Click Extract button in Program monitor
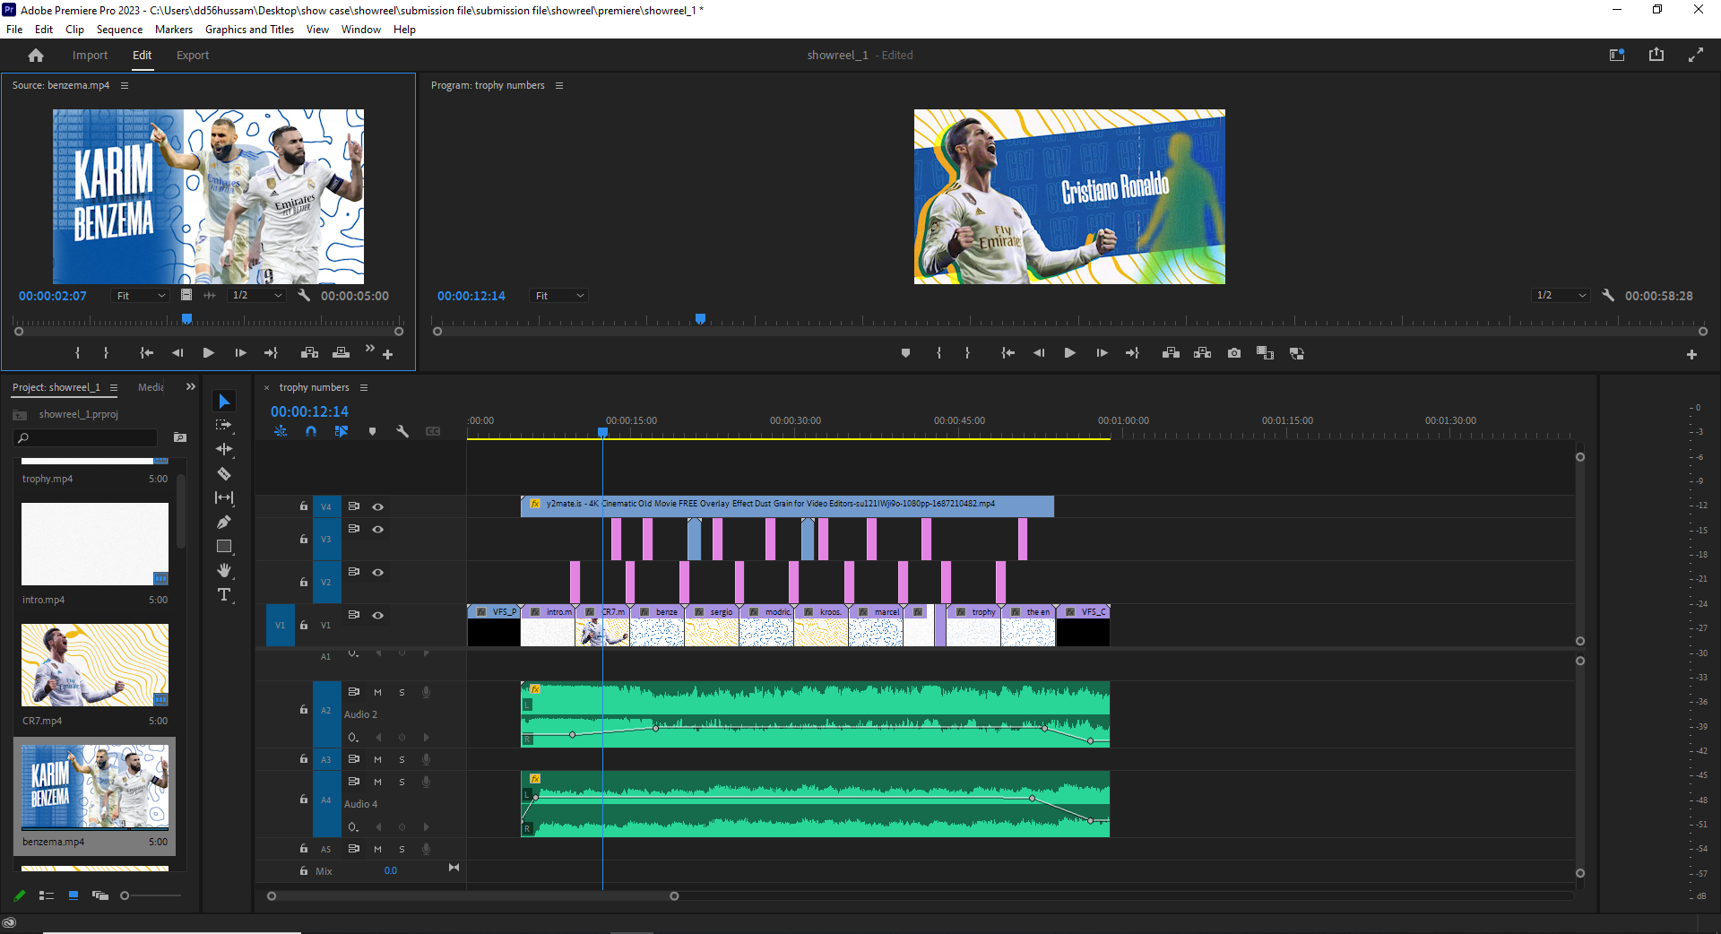The height and width of the screenshot is (934, 1721). [x=1203, y=353]
